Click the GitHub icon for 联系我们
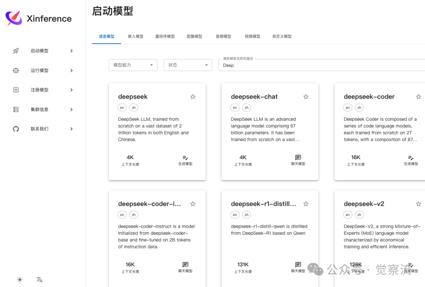 click(x=16, y=129)
